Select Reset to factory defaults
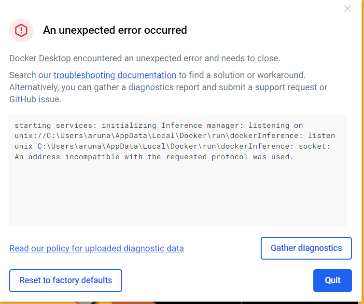Viewport: 364px width, 304px height. coord(66,280)
